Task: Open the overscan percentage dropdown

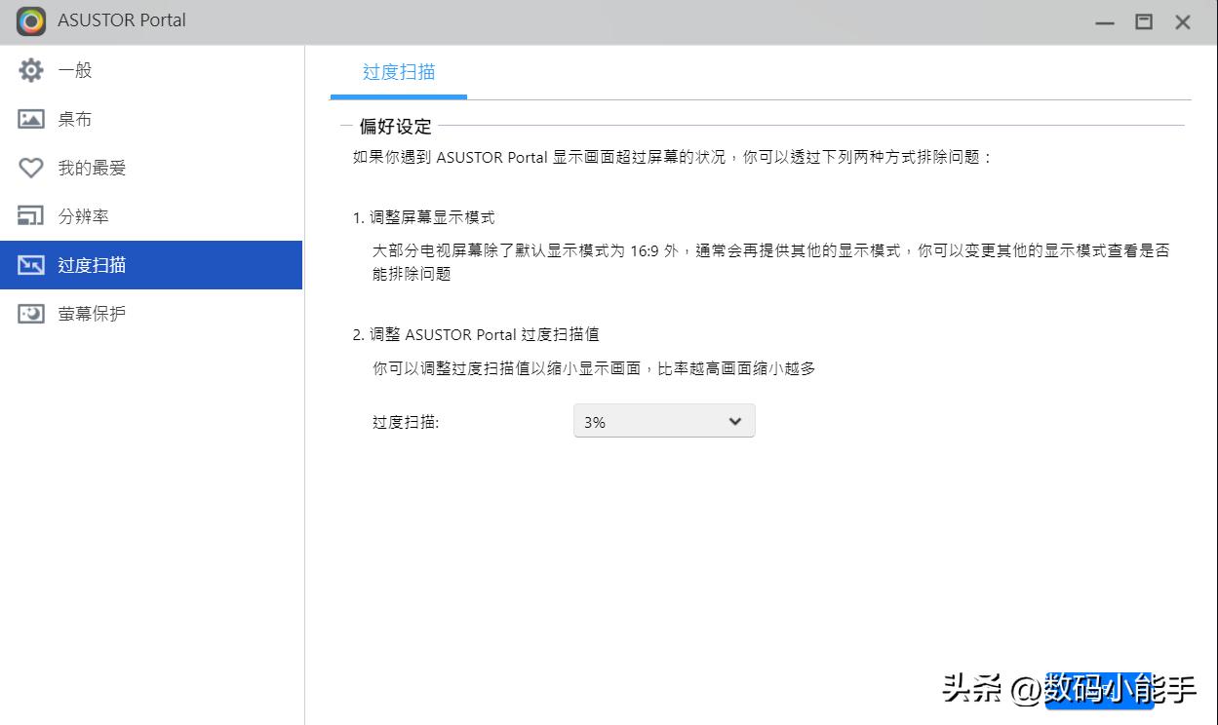Action: point(663,420)
